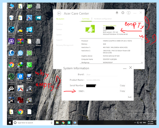The width and height of the screenshot is (159, 128).
Task: Select NVIDIA GeForce GT 620 text
Action: click(111, 56)
